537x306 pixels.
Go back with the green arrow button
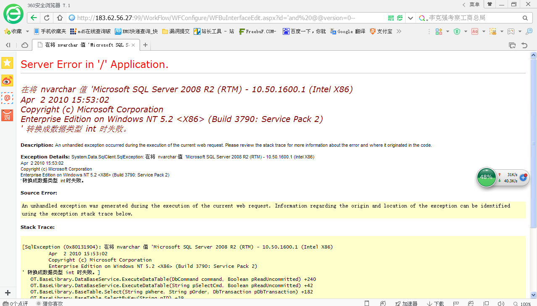(x=34, y=18)
